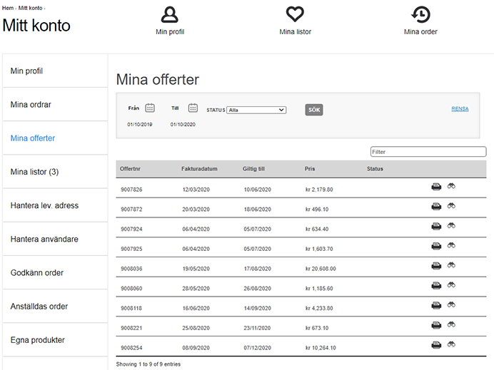
Task: Click the SÖK search button
Action: (314, 110)
